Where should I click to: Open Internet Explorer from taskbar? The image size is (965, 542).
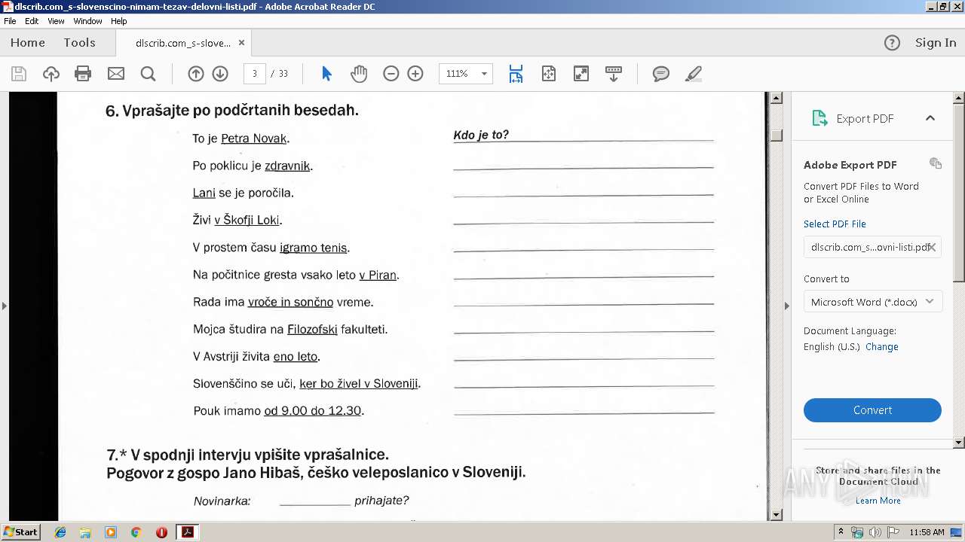pos(60,532)
